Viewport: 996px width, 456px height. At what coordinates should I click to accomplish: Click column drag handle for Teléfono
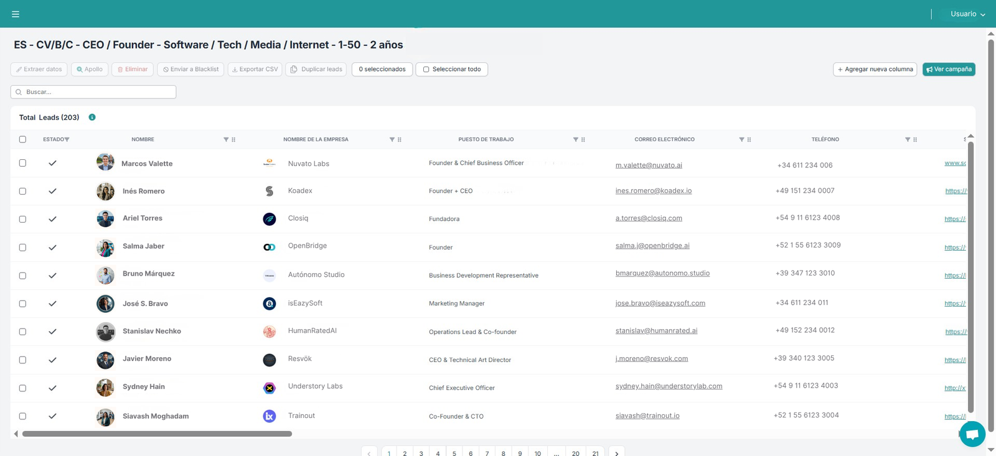pyautogui.click(x=915, y=139)
